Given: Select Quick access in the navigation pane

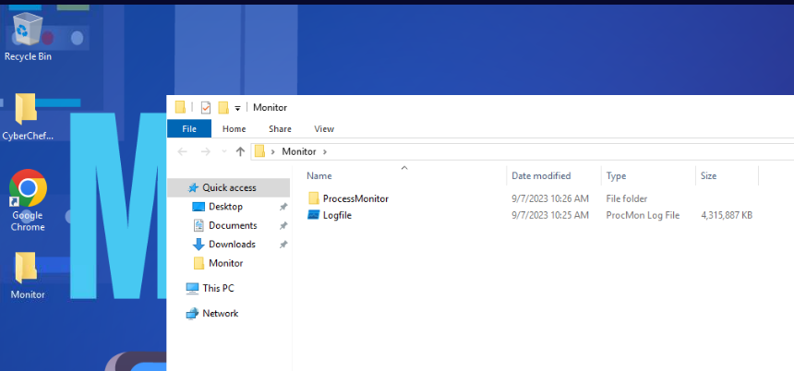Looking at the screenshot, I should (229, 187).
